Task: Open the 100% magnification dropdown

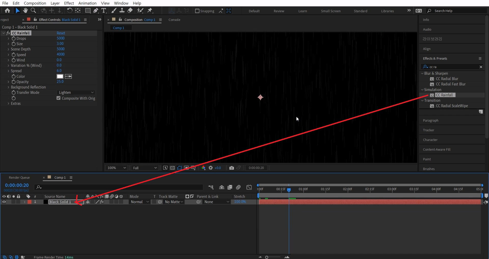Action: tap(116, 168)
